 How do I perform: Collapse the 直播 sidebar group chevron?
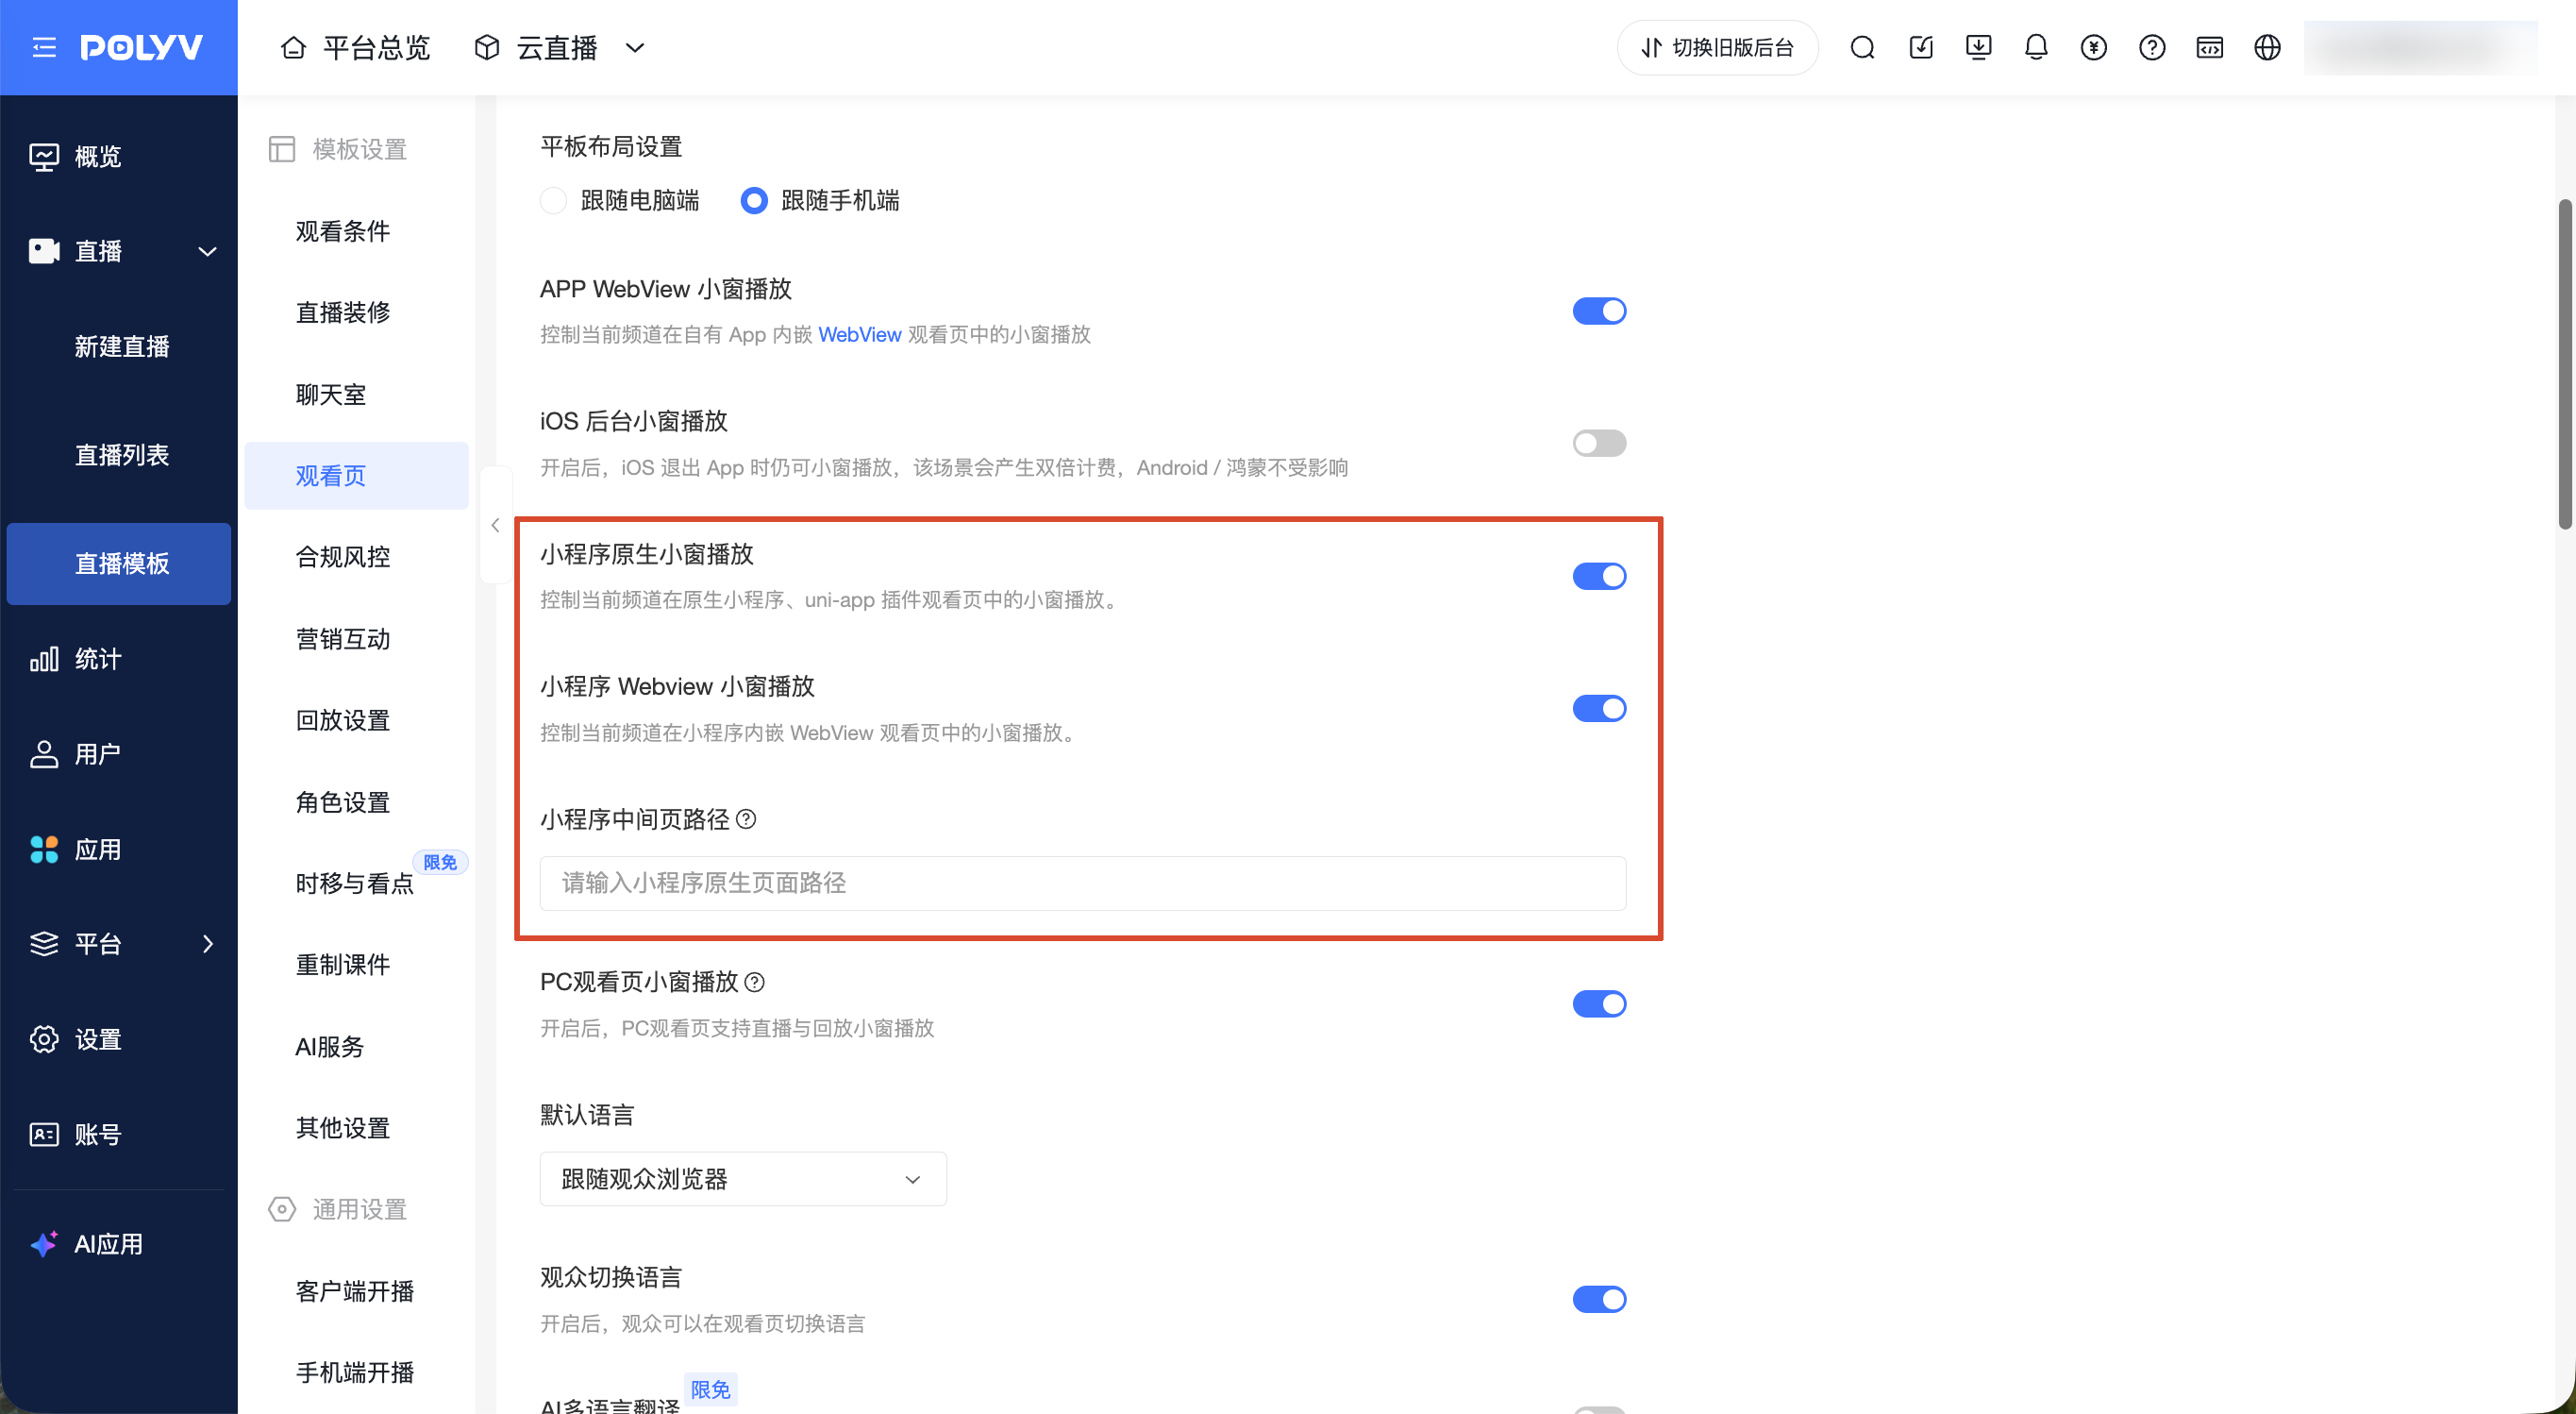pos(207,251)
